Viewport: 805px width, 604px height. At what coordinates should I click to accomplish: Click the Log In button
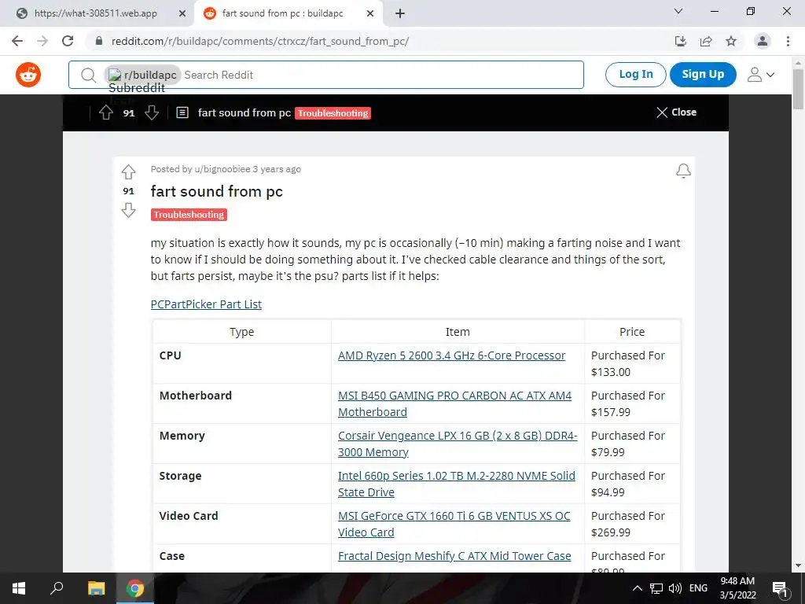tap(635, 75)
